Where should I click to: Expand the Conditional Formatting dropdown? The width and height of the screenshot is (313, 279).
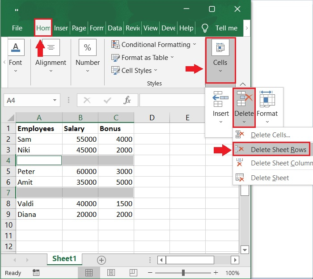click(x=195, y=44)
